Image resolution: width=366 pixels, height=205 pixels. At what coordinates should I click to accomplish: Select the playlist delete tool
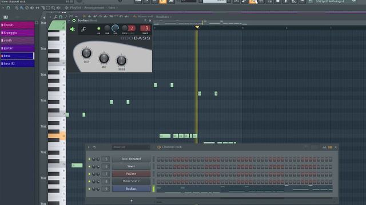point(27,7)
